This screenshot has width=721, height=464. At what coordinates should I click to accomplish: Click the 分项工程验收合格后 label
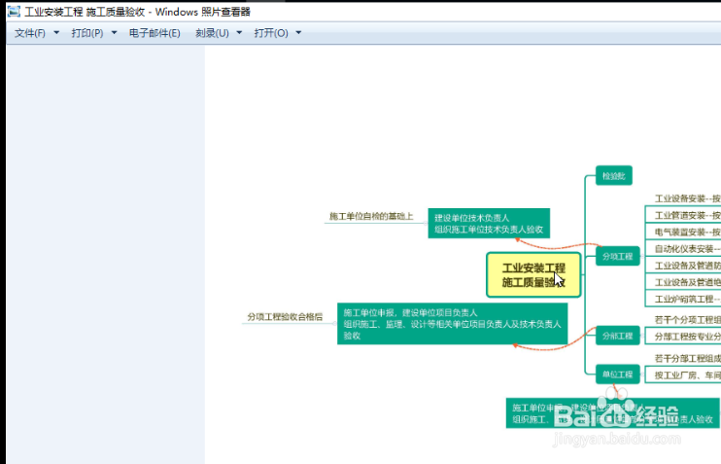coord(285,317)
